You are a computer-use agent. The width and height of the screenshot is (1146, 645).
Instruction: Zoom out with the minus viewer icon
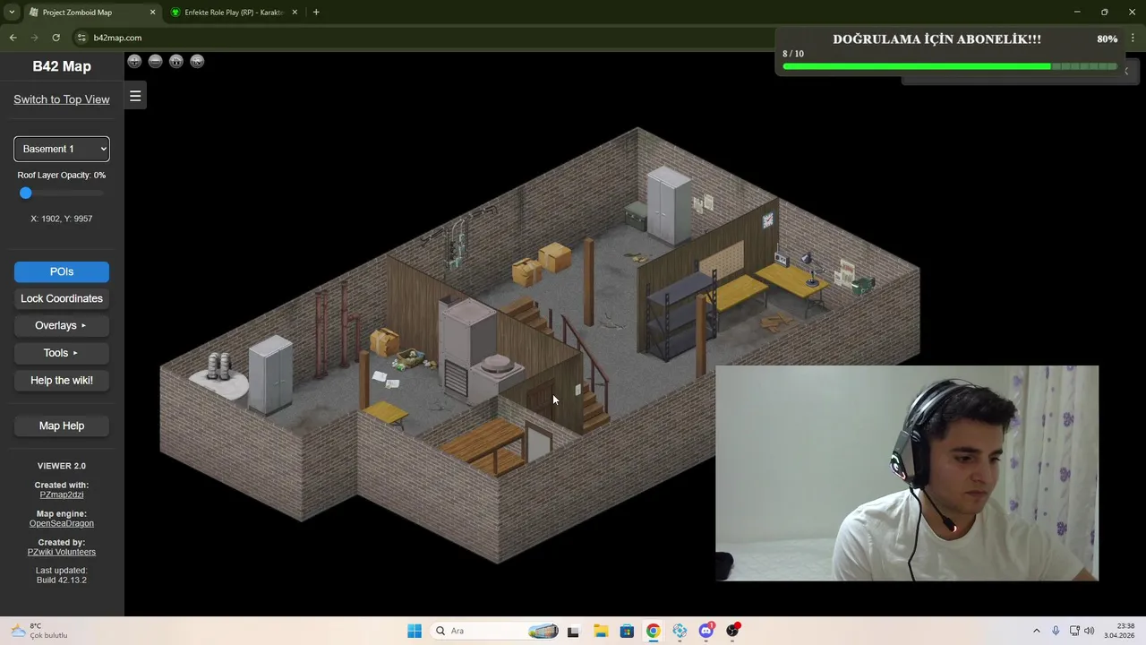(155, 61)
